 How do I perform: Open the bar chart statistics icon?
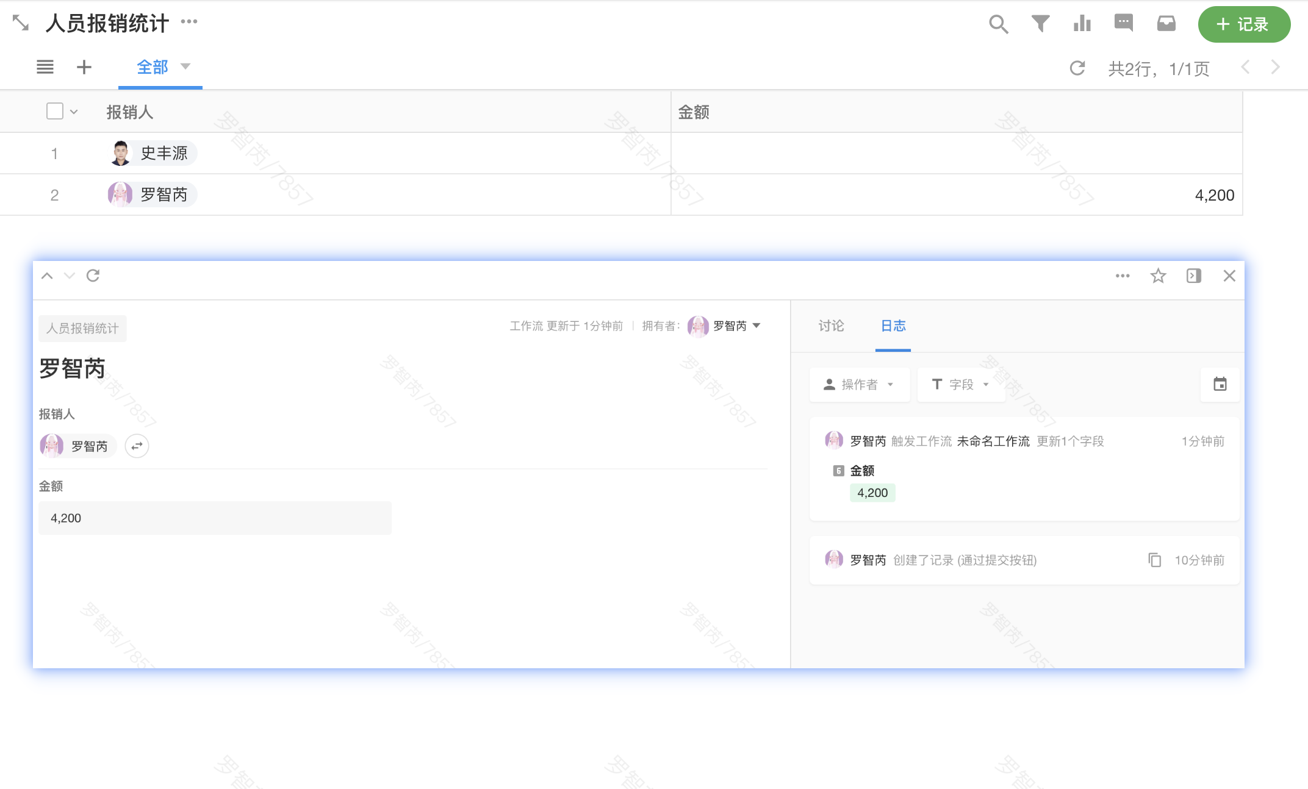click(1082, 24)
